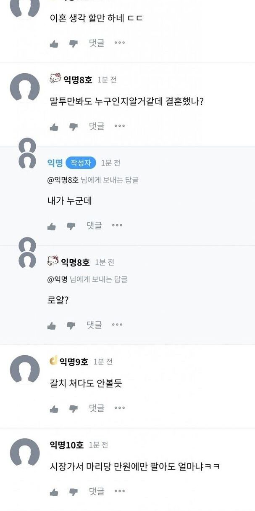Click the 작성자 badge next to 익명
This screenshot has width=255, height=511.
pos(81,163)
